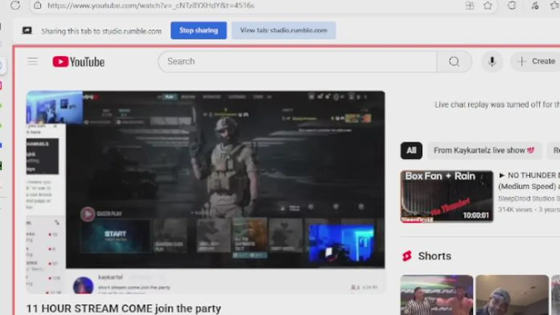Click the bookmark star icon

[488, 5]
